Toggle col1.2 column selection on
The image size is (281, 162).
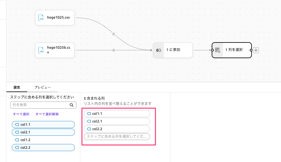pos(43,140)
